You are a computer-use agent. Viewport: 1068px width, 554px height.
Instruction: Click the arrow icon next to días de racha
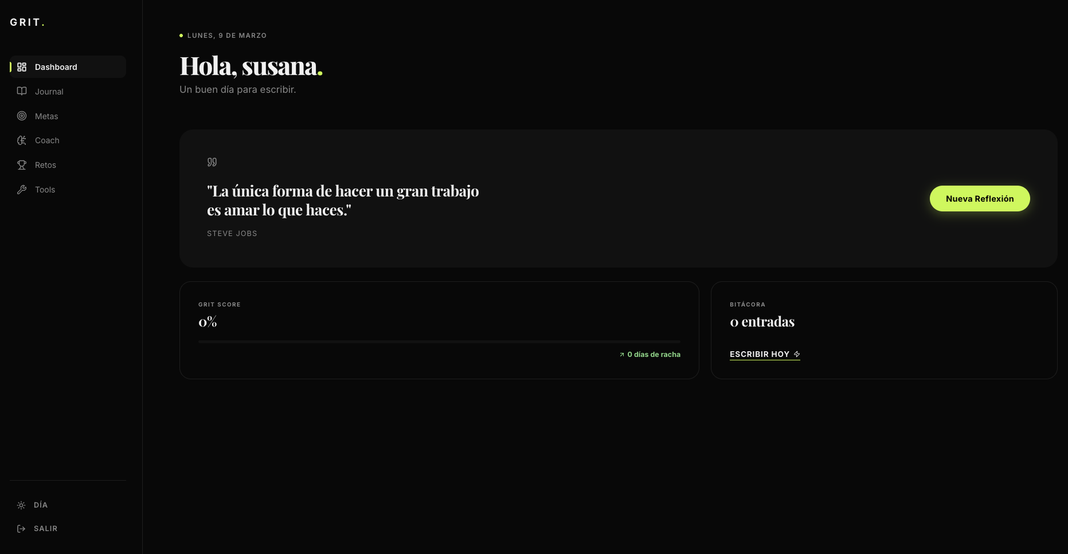pyautogui.click(x=621, y=355)
